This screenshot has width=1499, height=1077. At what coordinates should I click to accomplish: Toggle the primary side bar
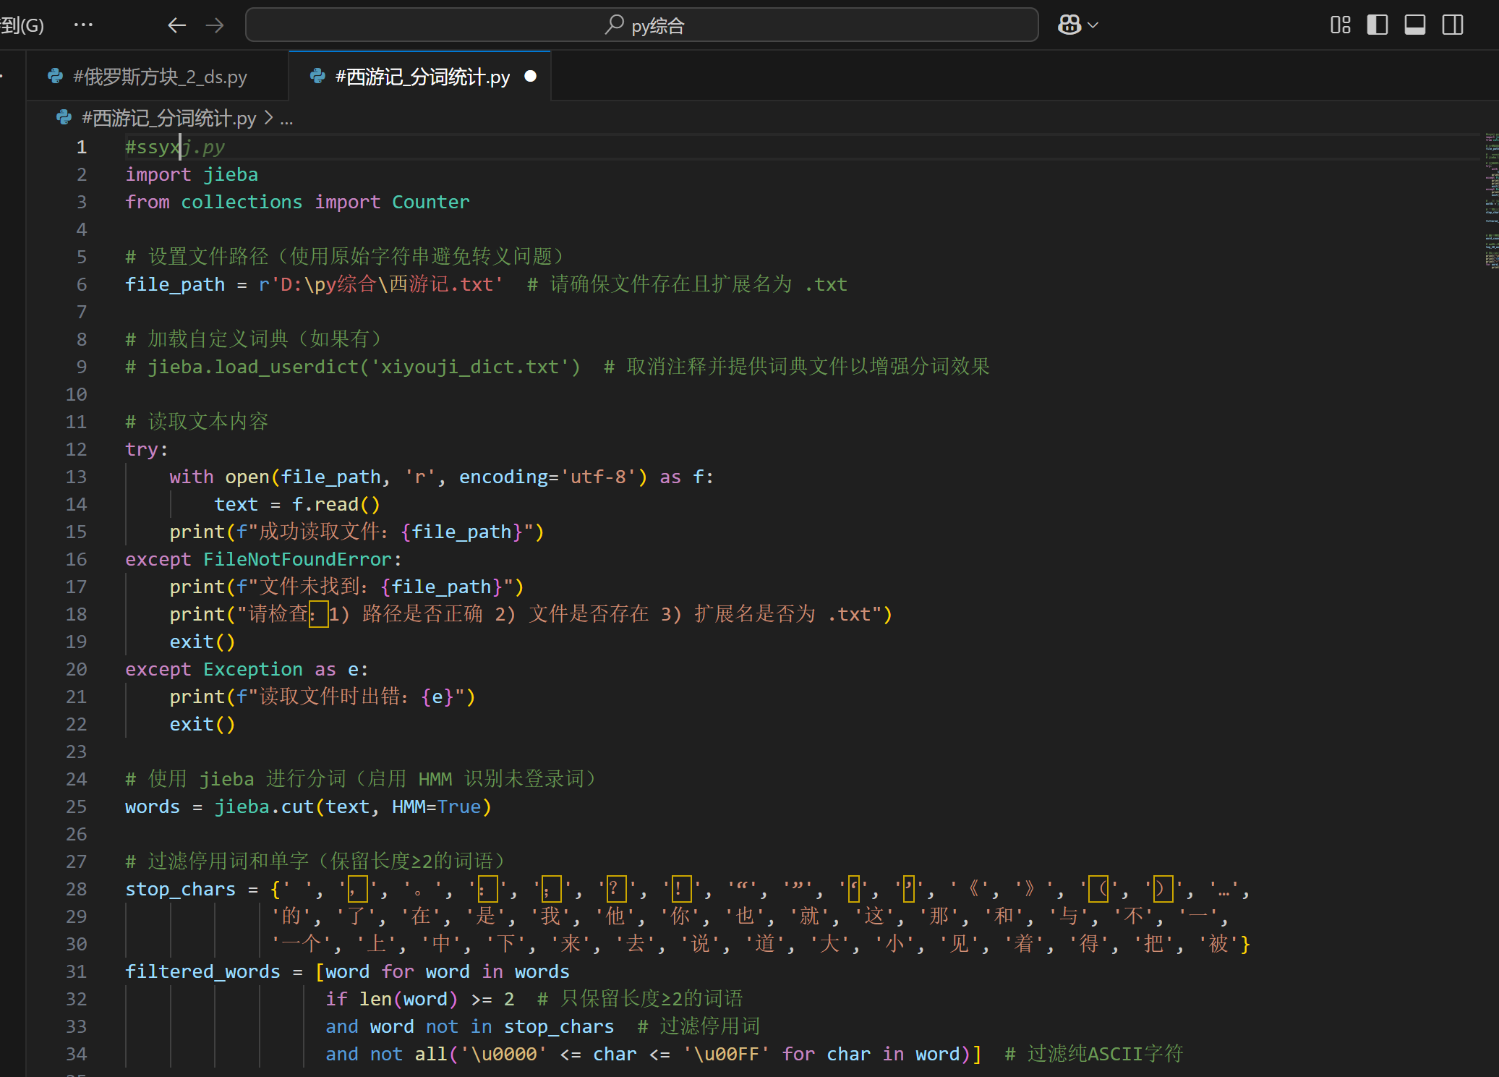click(1377, 25)
